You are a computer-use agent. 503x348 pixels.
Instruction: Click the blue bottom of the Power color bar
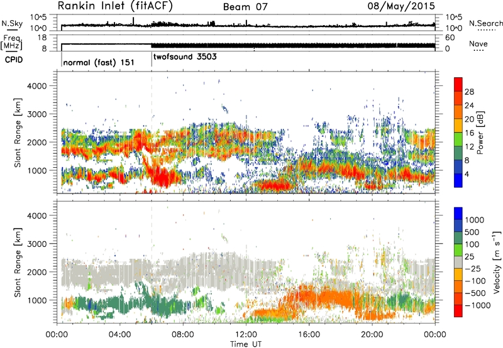pyautogui.click(x=458, y=180)
